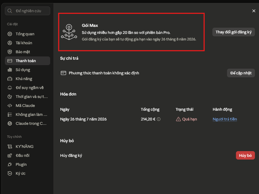Click the moon icon beside Thời gian
Image resolution: width=259 pixels, height=194 pixels.
(x=10, y=97)
